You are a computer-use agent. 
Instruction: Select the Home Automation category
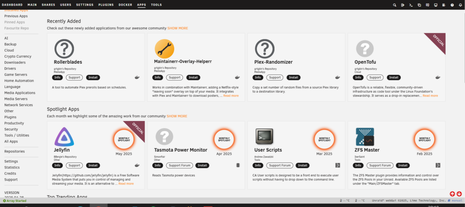(x=19, y=80)
